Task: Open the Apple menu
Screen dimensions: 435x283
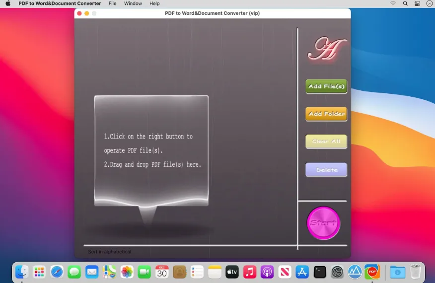Action: [8, 3]
